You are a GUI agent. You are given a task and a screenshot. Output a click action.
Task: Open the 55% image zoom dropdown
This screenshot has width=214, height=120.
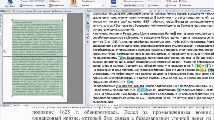[21, 105]
